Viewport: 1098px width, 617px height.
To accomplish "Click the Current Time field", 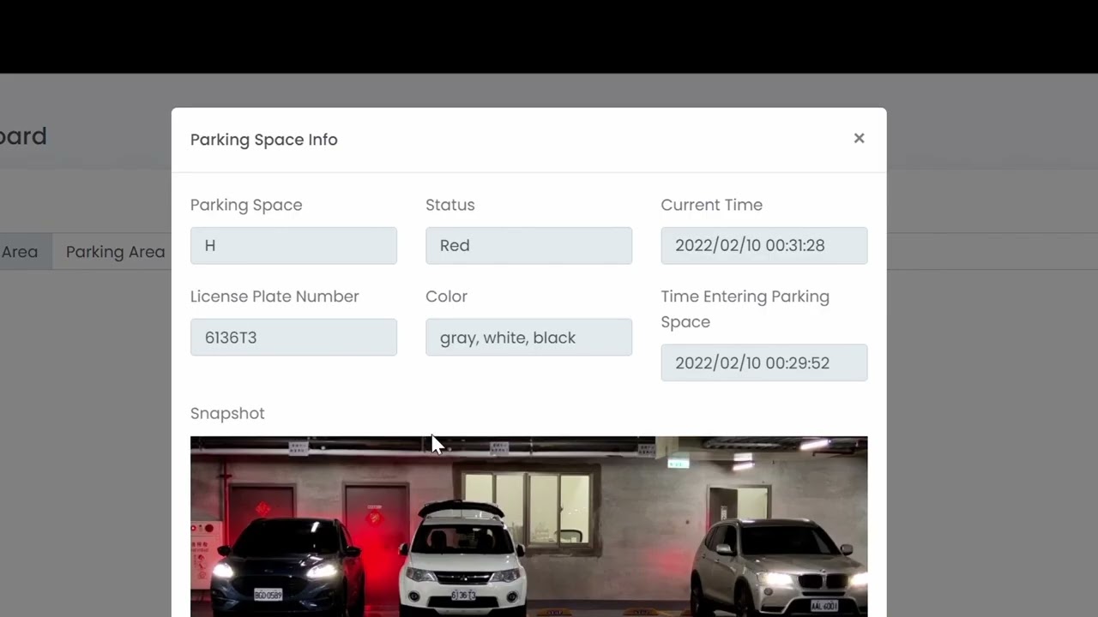I will click(763, 245).
